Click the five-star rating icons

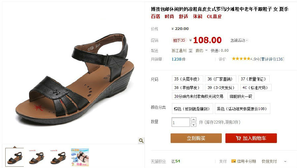point(241,59)
